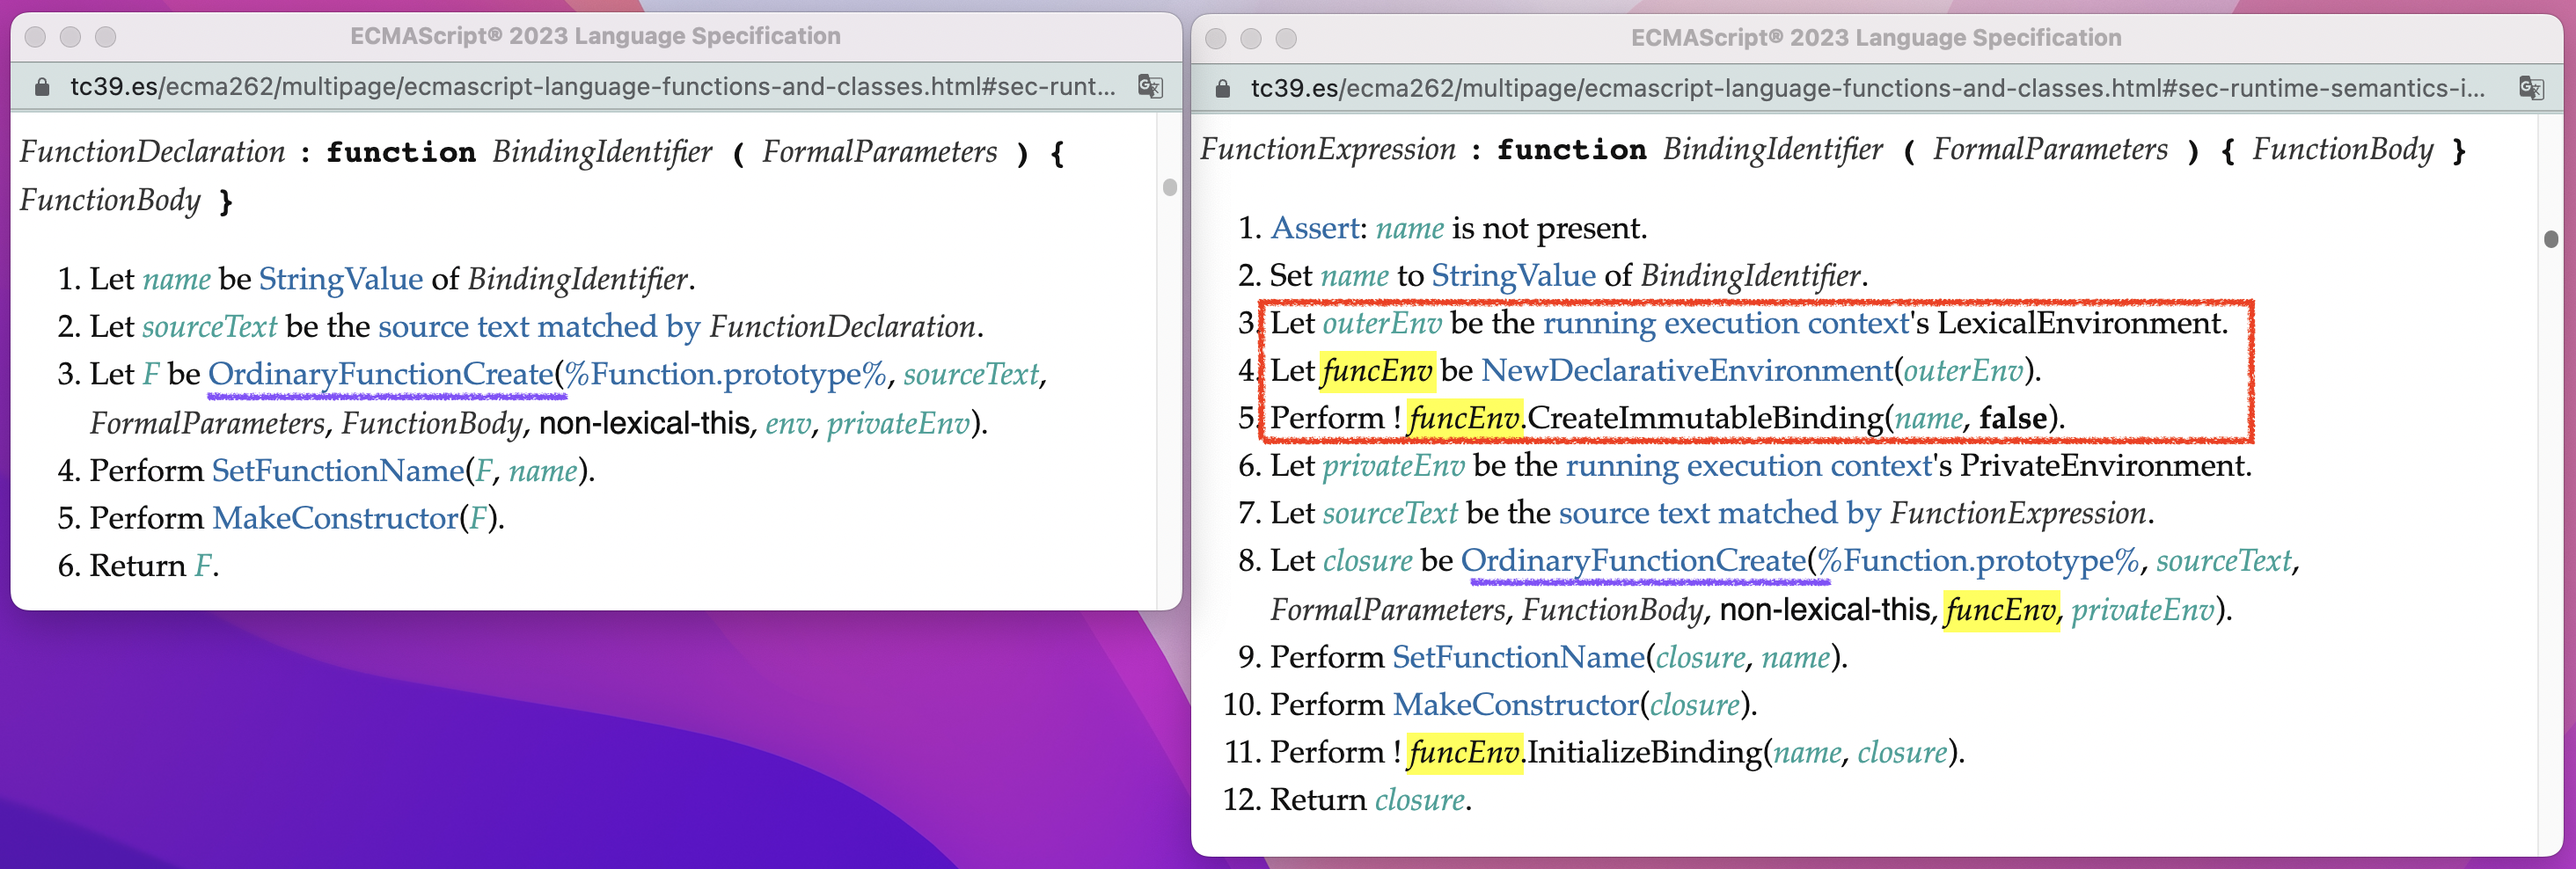This screenshot has width=2576, height=869.
Task: Click the translate icon in right window
Action: pos(2531,88)
